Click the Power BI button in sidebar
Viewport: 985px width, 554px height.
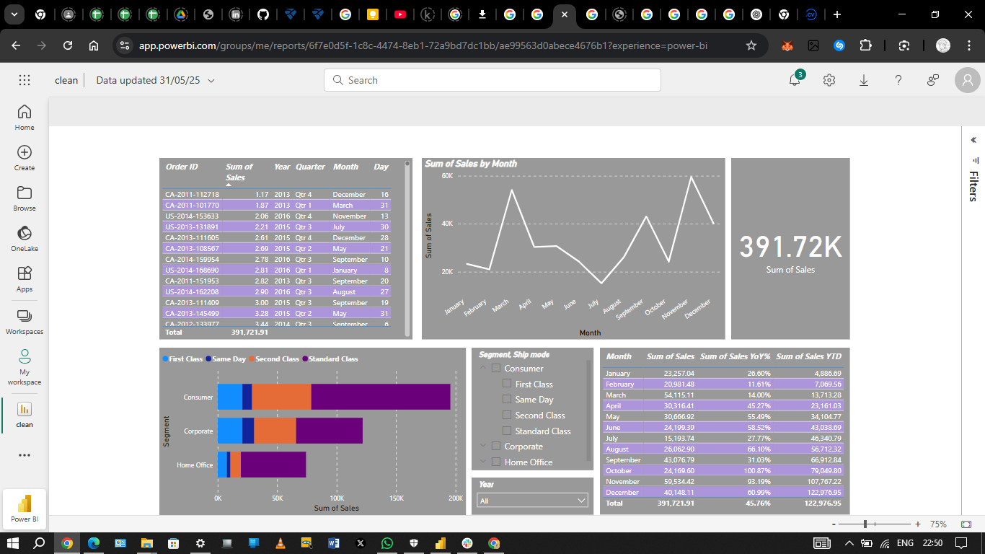pos(25,509)
